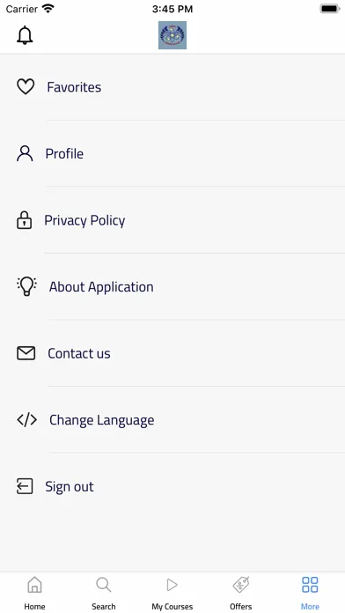Open the My Courses tab

(x=172, y=593)
